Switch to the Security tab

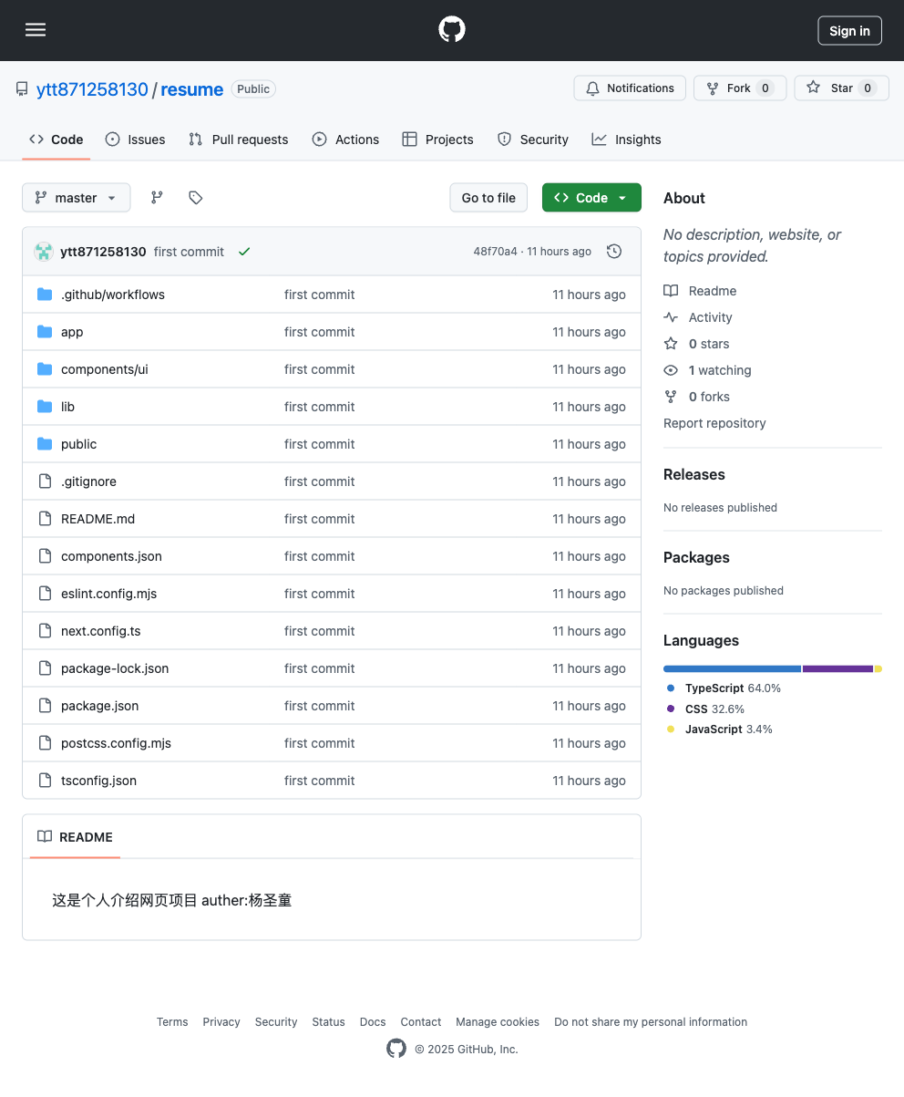point(533,140)
